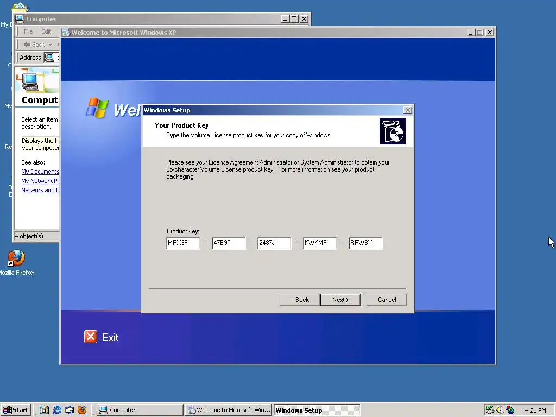Click the colorful tray icon beside the clock
This screenshot has width=556, height=417.
[510, 410]
